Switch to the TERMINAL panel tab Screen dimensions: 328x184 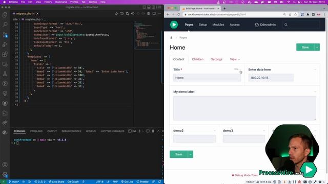19,131
